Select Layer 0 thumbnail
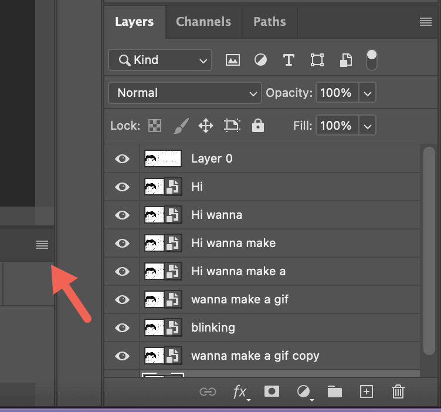This screenshot has height=412, width=441. point(163,158)
